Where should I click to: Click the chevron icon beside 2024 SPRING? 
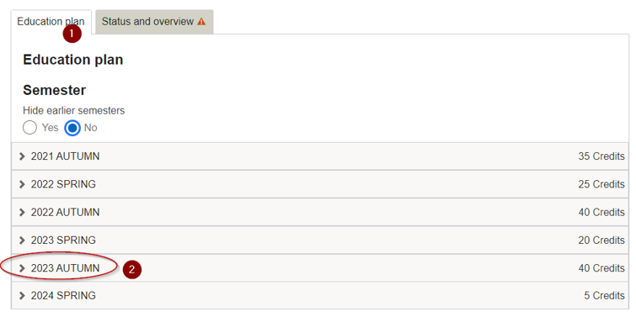(22, 295)
